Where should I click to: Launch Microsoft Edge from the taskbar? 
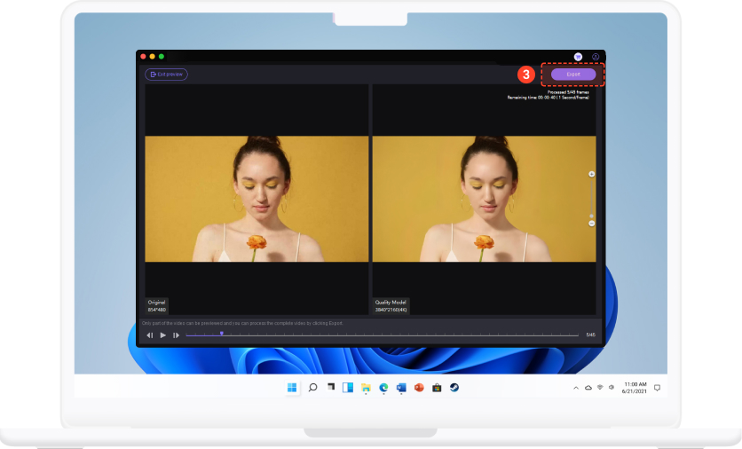coord(383,388)
